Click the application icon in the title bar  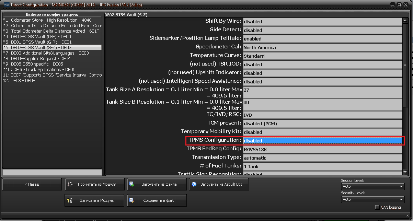pos(5,4)
